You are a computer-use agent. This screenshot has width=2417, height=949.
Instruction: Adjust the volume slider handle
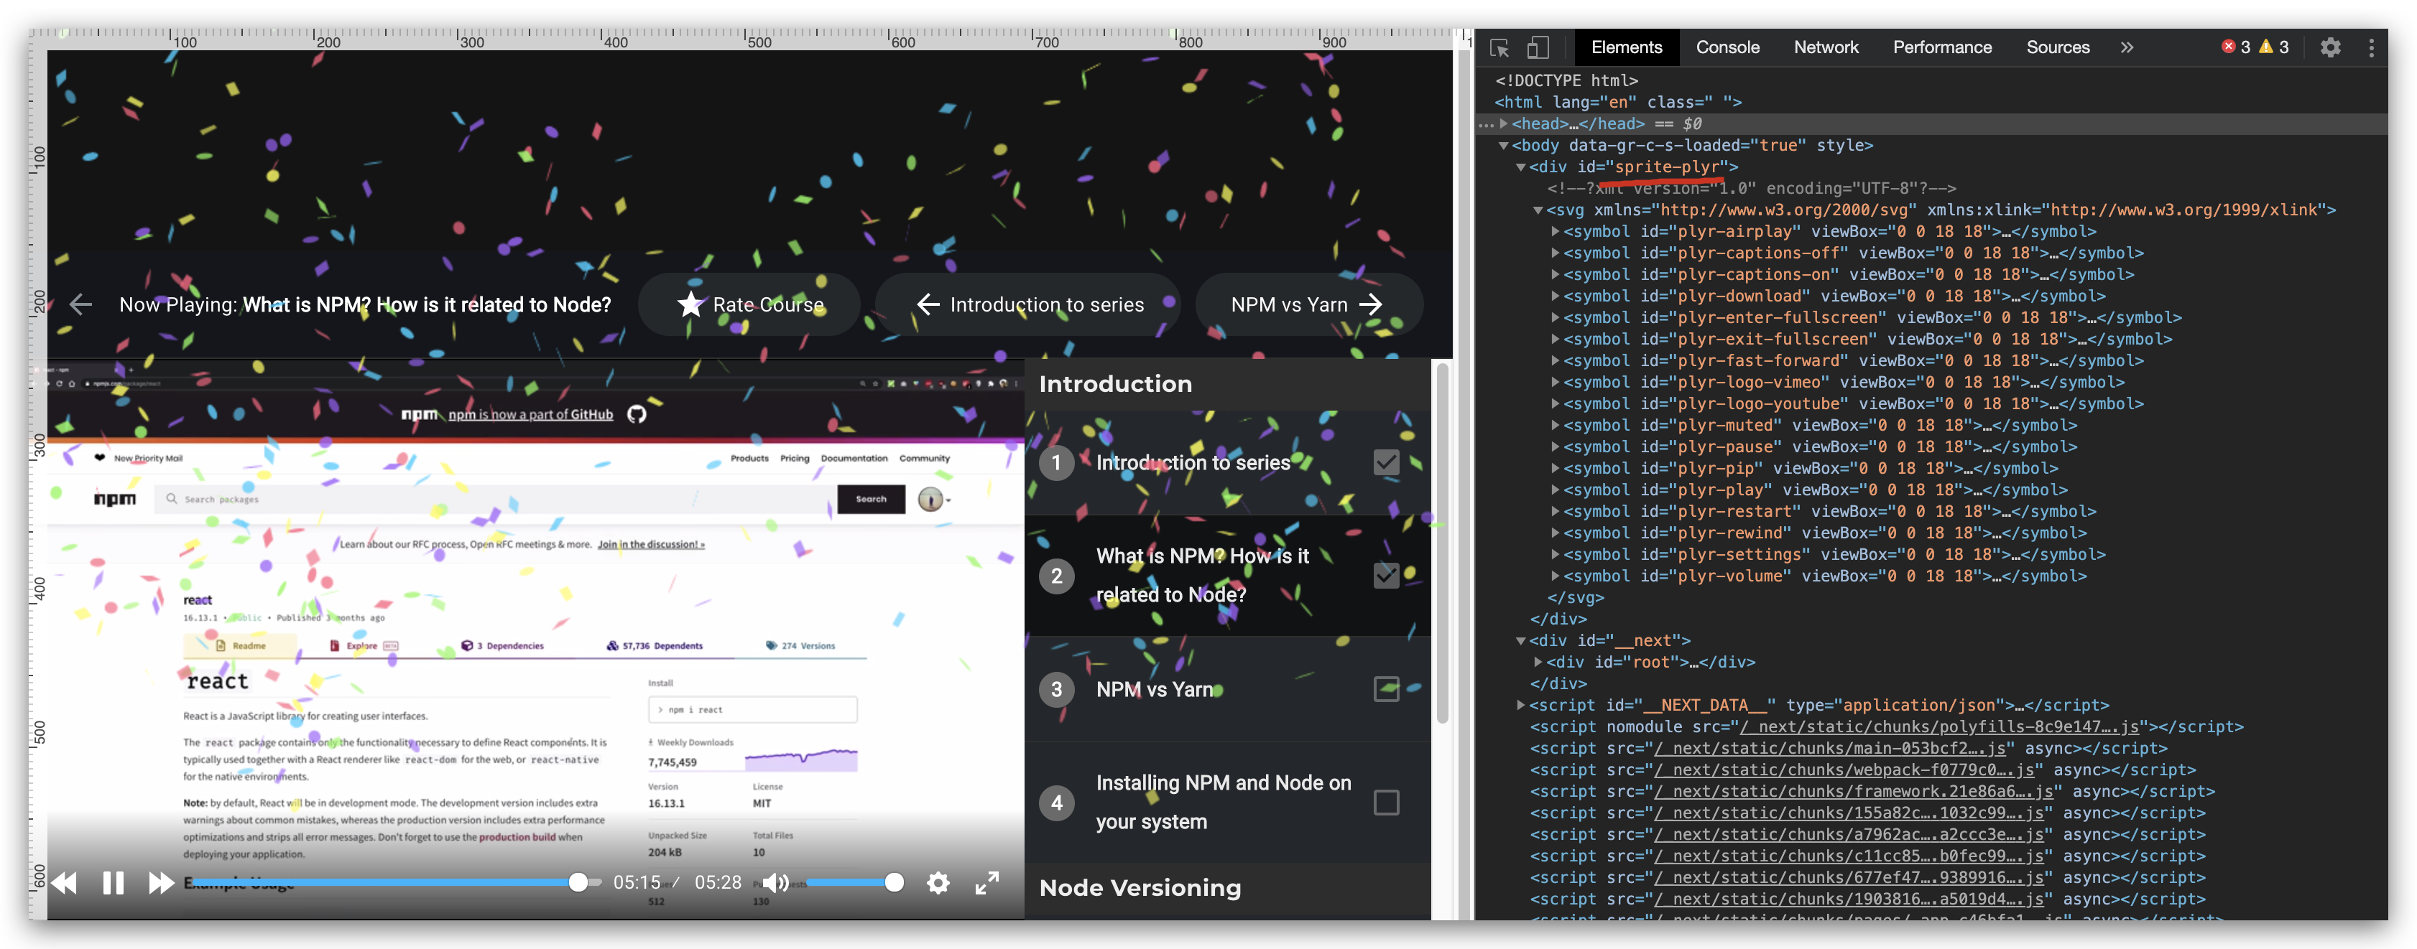895,882
